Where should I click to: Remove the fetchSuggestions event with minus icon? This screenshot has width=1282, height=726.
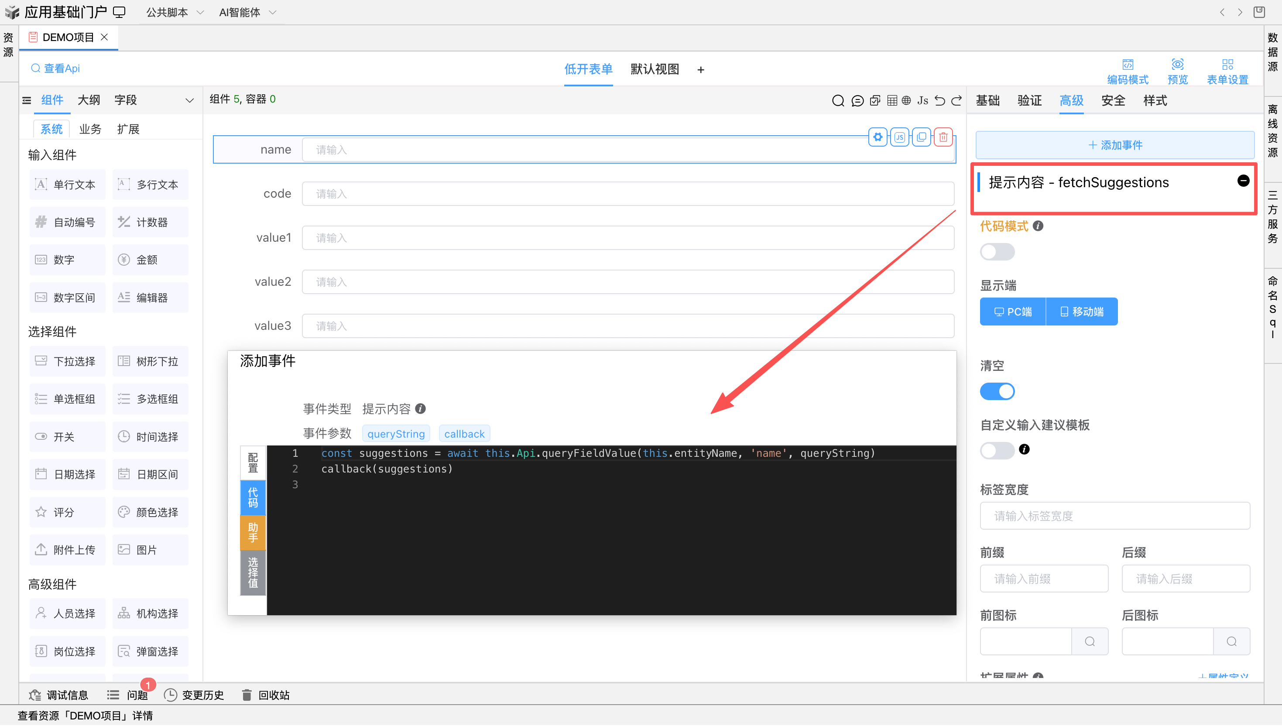pos(1243,181)
